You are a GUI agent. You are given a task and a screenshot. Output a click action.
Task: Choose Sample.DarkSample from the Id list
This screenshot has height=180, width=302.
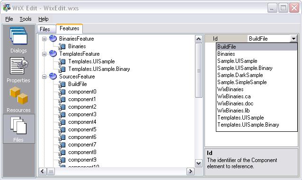(x=240, y=75)
